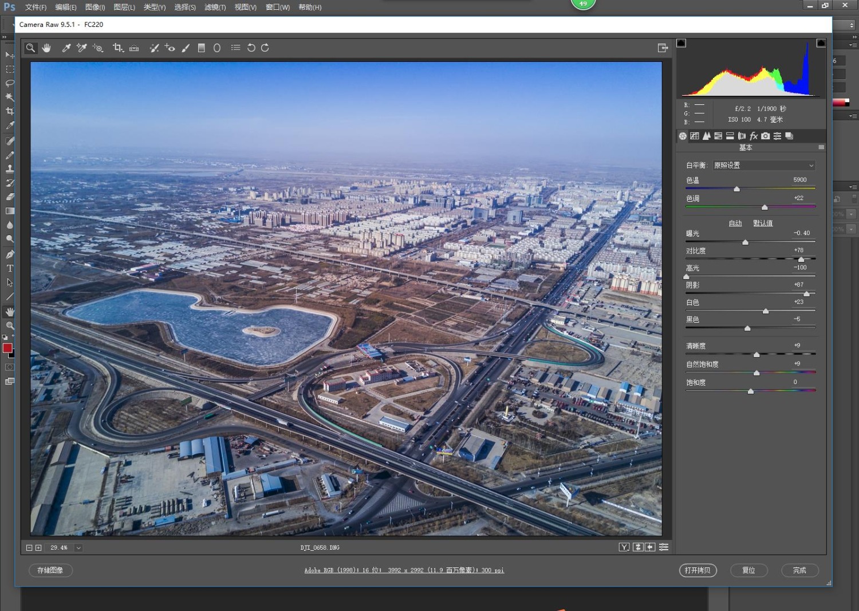
Task: Swap before and after settings
Action: [x=638, y=547]
